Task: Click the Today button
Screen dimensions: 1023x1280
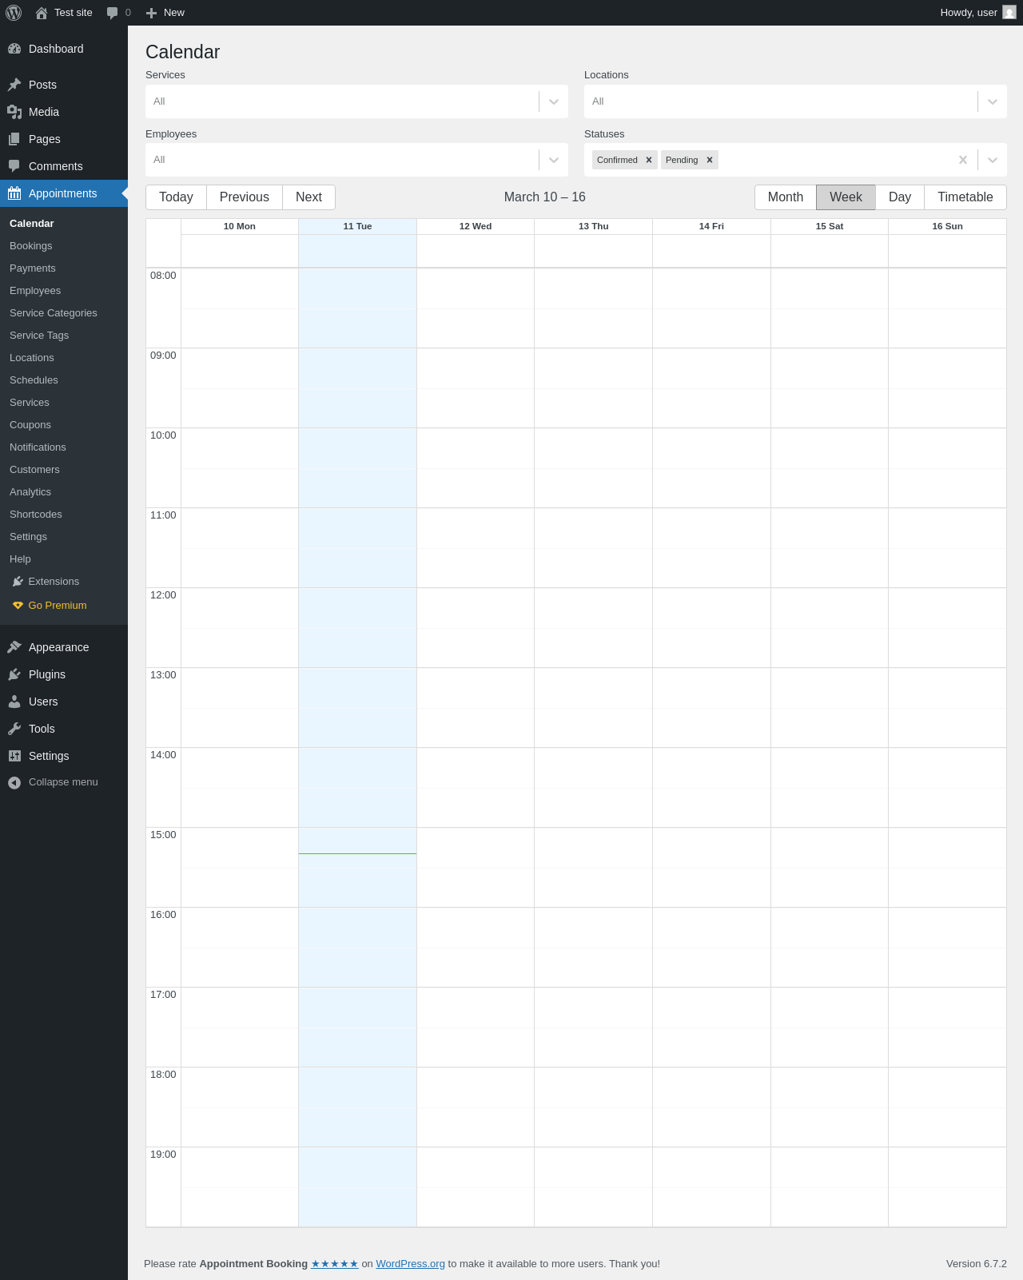Action: [176, 197]
